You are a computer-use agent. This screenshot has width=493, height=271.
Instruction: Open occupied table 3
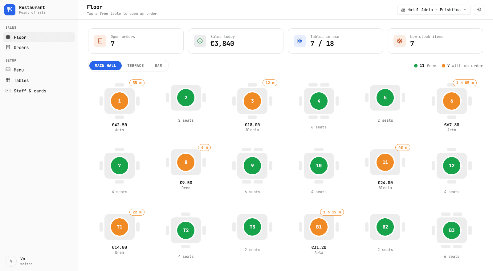click(252, 101)
